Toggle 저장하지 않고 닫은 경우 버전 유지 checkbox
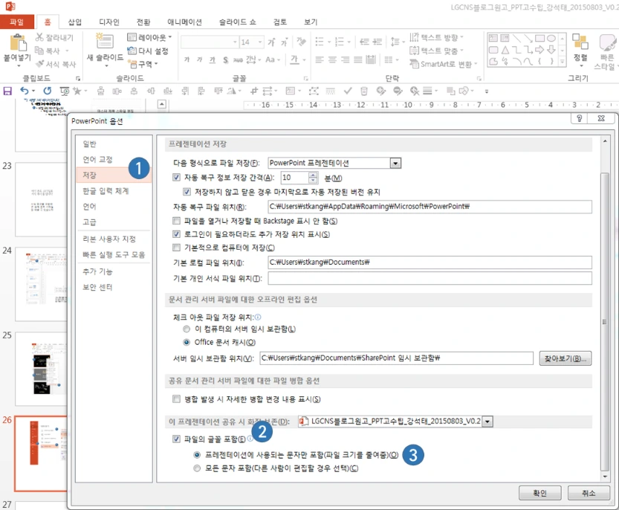This screenshot has width=619, height=510. tap(187, 192)
